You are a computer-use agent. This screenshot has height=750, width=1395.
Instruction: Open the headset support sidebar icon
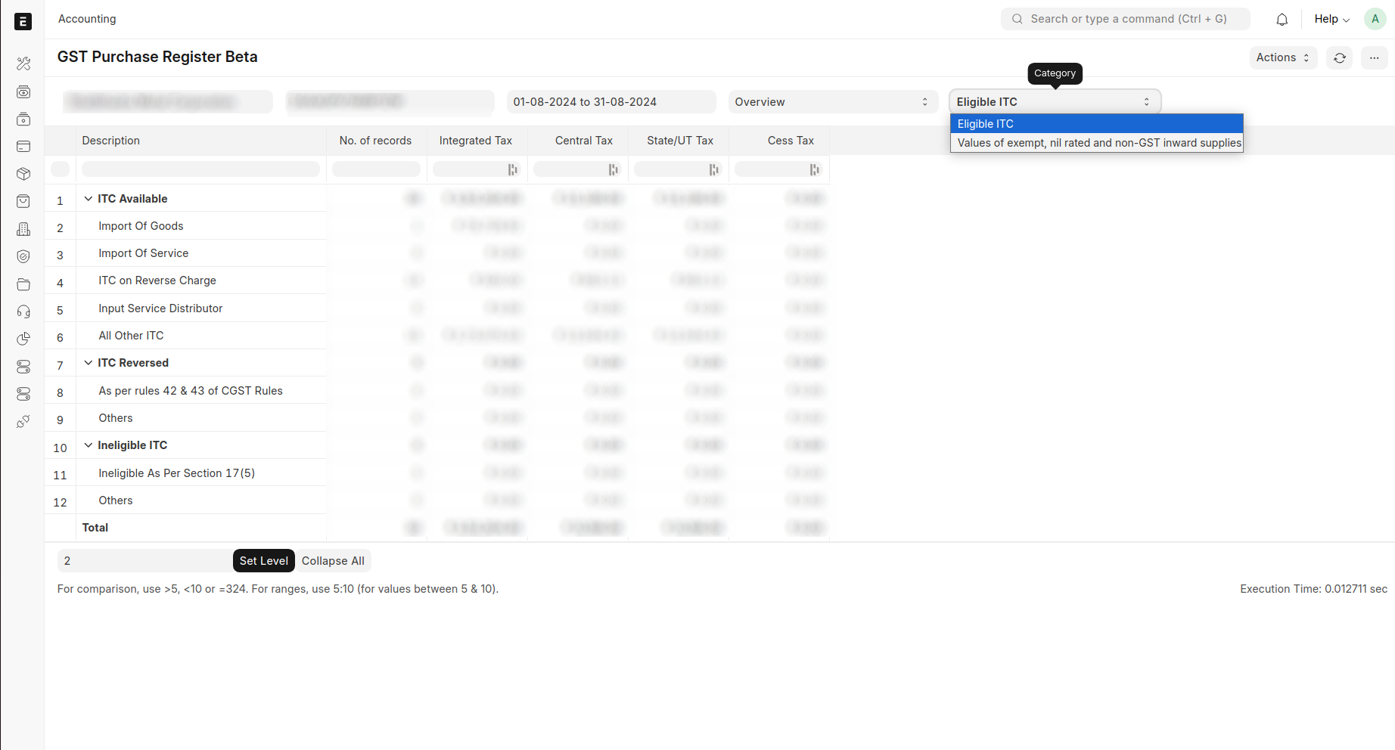click(x=23, y=311)
